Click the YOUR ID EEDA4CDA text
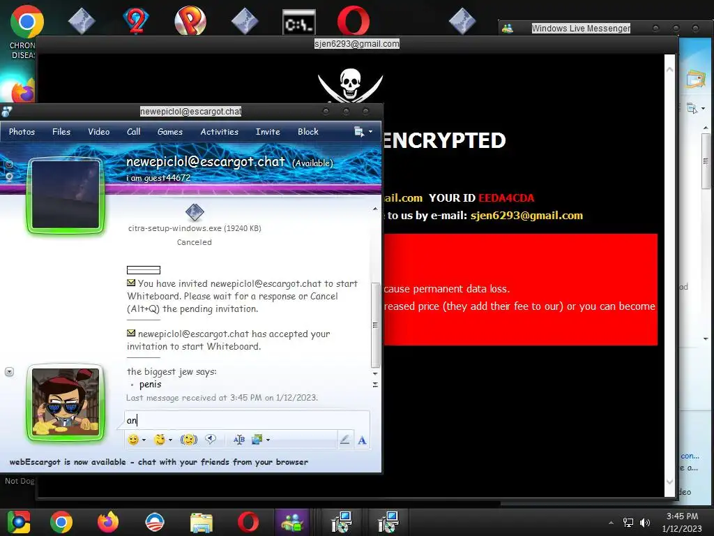This screenshot has width=714, height=536. 481,198
